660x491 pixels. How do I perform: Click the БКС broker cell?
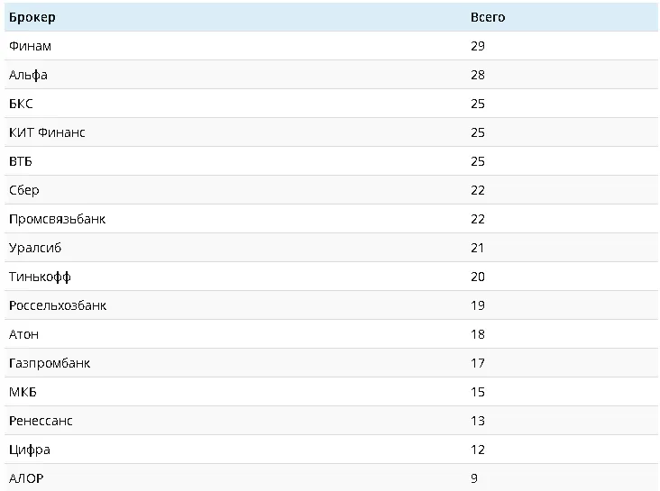(x=21, y=104)
